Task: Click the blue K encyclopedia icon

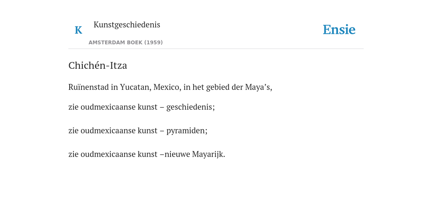Action: pyautogui.click(x=78, y=30)
